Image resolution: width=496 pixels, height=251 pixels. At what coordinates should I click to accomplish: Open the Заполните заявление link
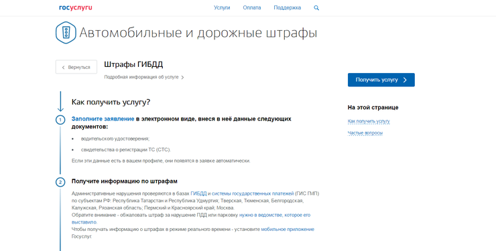[x=103, y=118]
